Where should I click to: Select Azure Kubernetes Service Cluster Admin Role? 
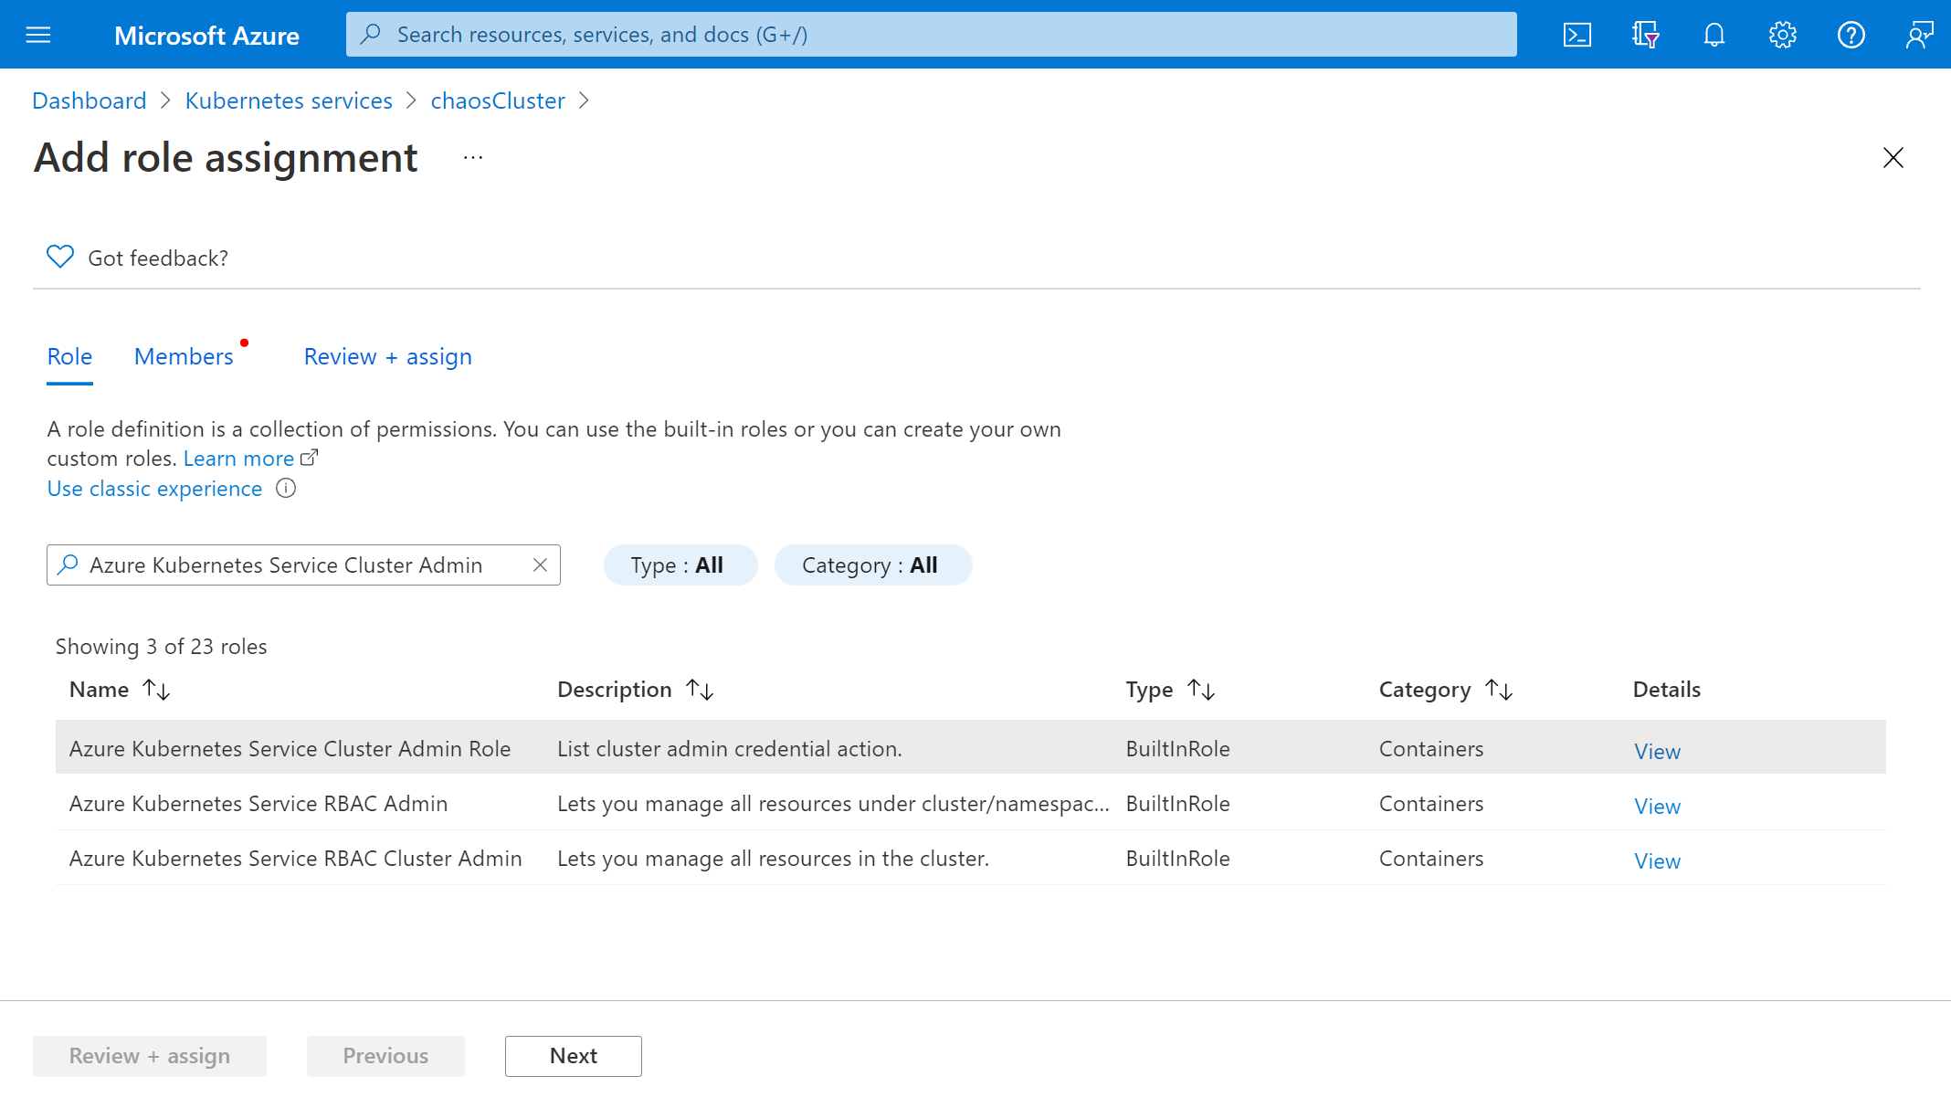(x=290, y=747)
